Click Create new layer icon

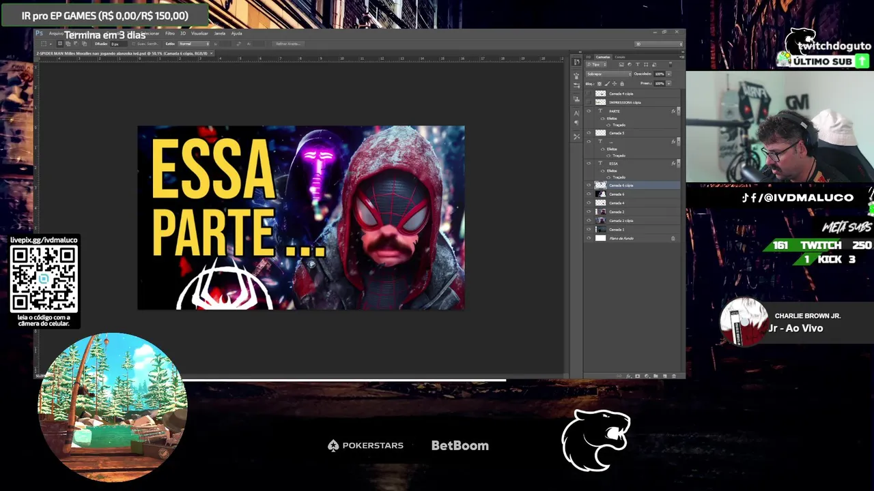tap(664, 376)
